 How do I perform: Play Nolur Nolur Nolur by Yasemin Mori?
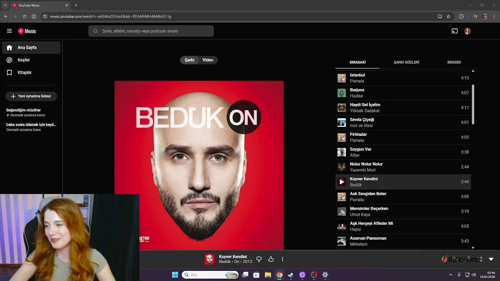403,167
